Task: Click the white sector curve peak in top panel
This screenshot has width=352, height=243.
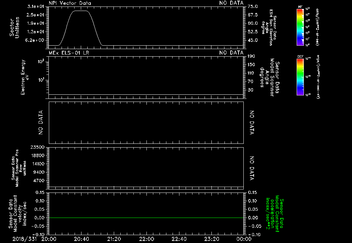Action: [81, 11]
